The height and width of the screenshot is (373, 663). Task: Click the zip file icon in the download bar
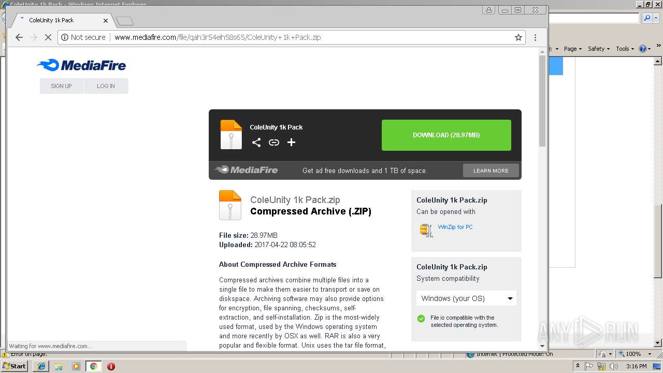231,135
